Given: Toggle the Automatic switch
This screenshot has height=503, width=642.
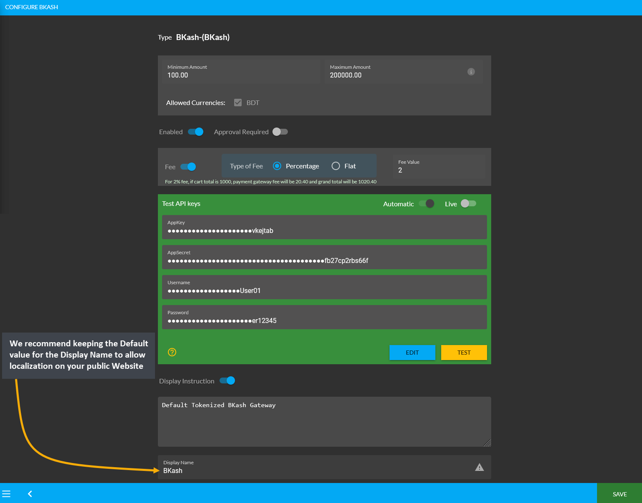Looking at the screenshot, I should click(427, 203).
